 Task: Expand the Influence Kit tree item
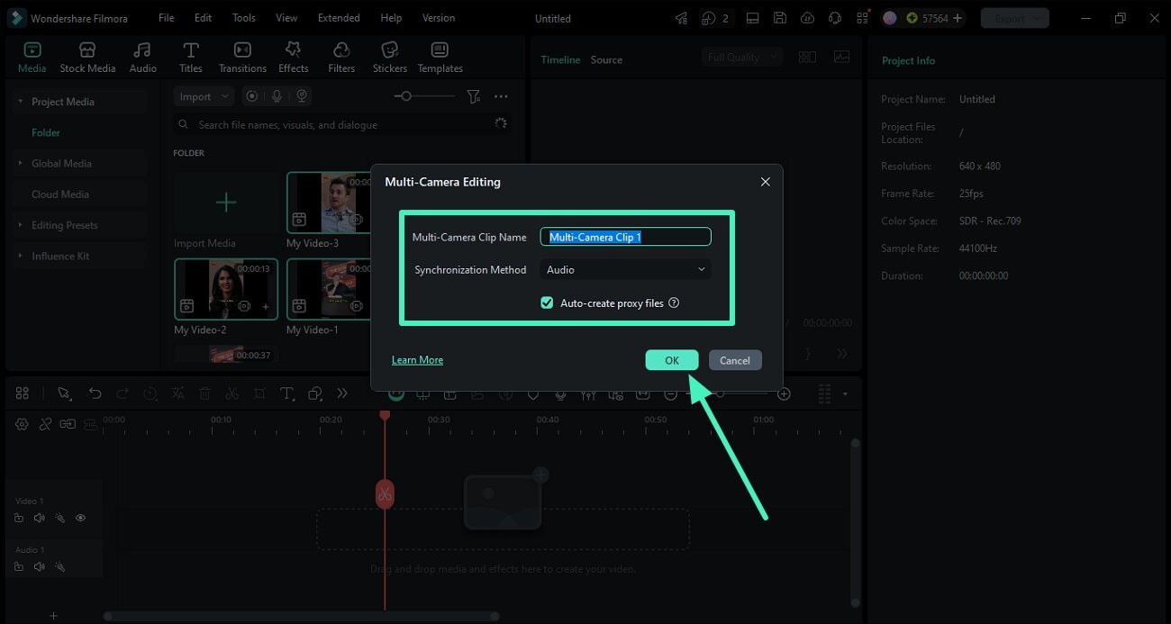click(x=20, y=256)
